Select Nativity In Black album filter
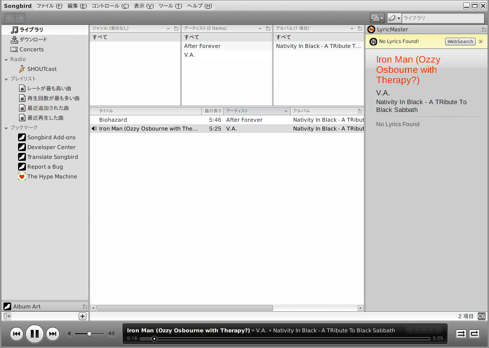This screenshot has height=348, width=489. point(319,46)
